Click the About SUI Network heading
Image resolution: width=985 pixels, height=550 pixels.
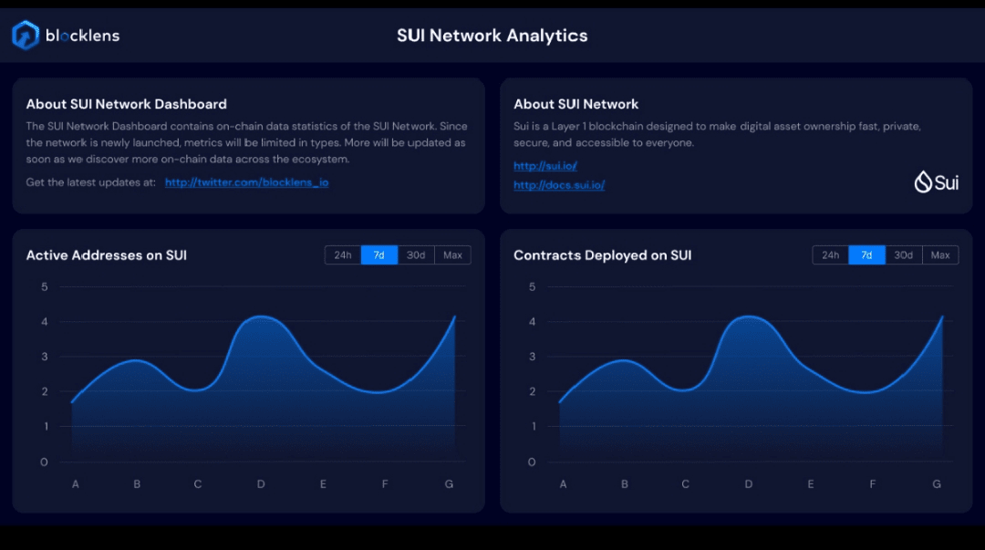click(576, 104)
